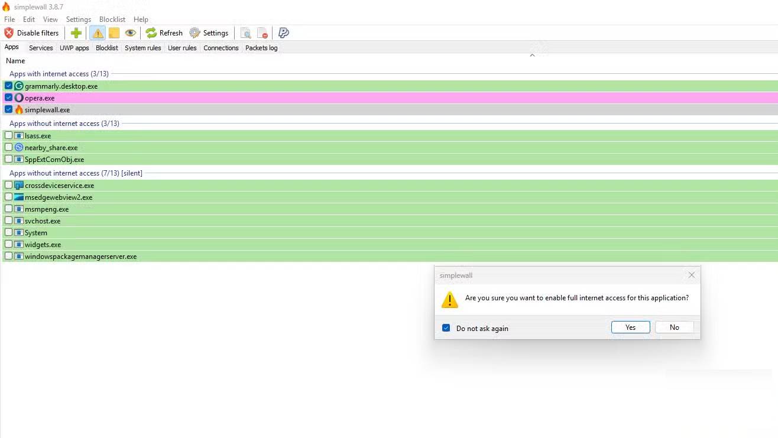Uncheck the grammarly.desktop.exe checkbox
778x438 pixels.
pyautogui.click(x=8, y=86)
